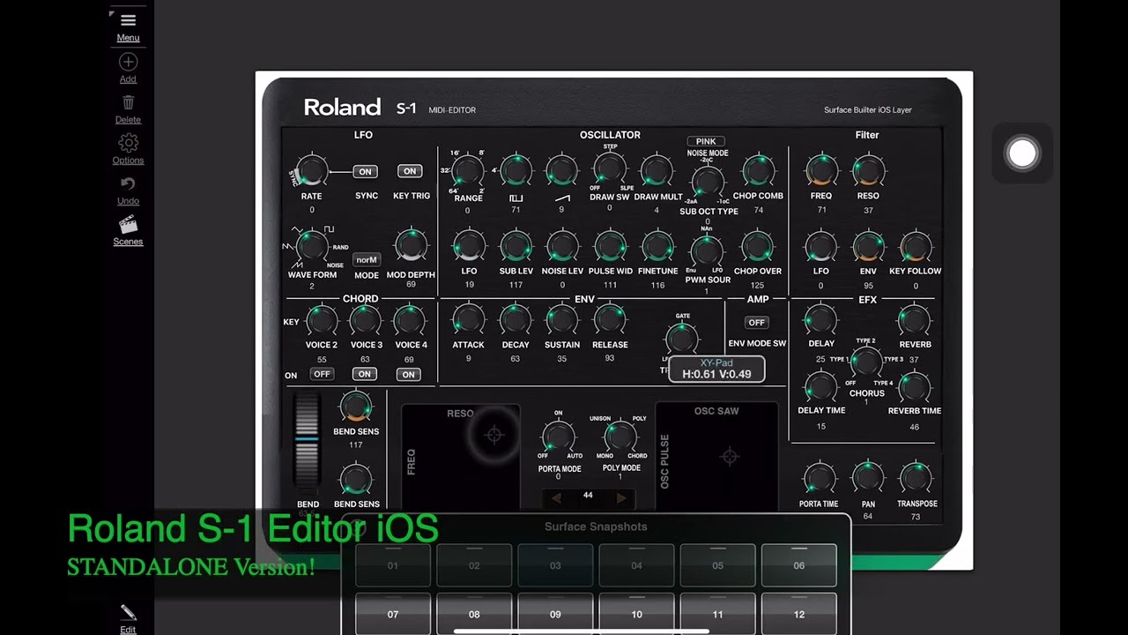
Task: Click the CHOP COMB knob
Action: [x=758, y=170]
